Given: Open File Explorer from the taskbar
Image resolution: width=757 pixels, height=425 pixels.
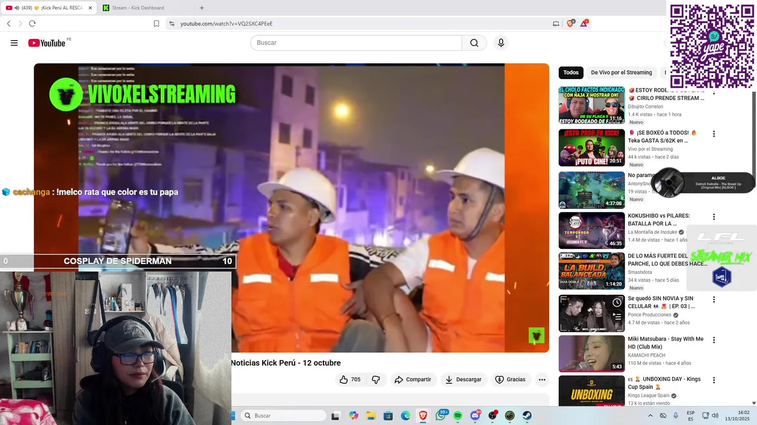Looking at the screenshot, I should [371, 416].
